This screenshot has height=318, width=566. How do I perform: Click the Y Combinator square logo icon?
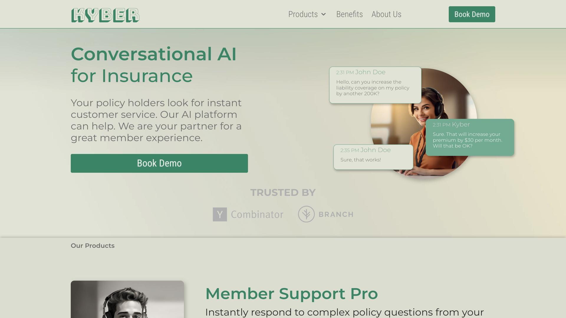[220, 214]
